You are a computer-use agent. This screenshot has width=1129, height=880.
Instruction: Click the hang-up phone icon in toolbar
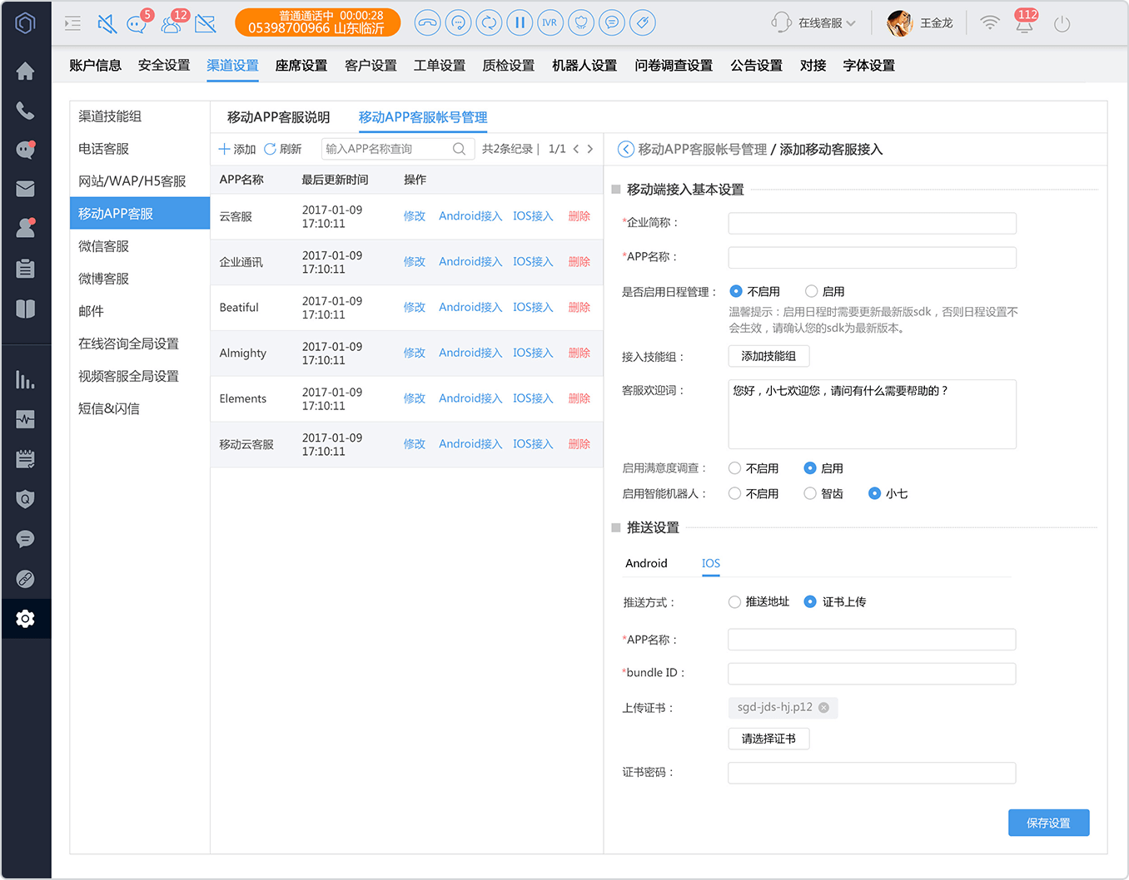(427, 22)
